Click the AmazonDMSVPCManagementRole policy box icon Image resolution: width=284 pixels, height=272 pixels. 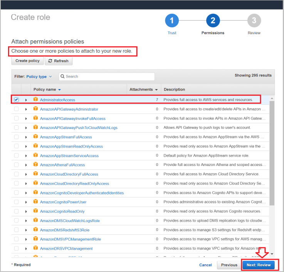tap(35, 239)
